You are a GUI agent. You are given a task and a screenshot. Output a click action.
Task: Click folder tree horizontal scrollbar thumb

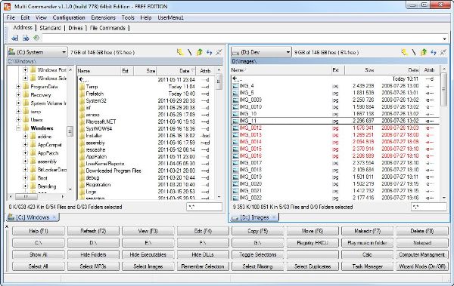26,197
